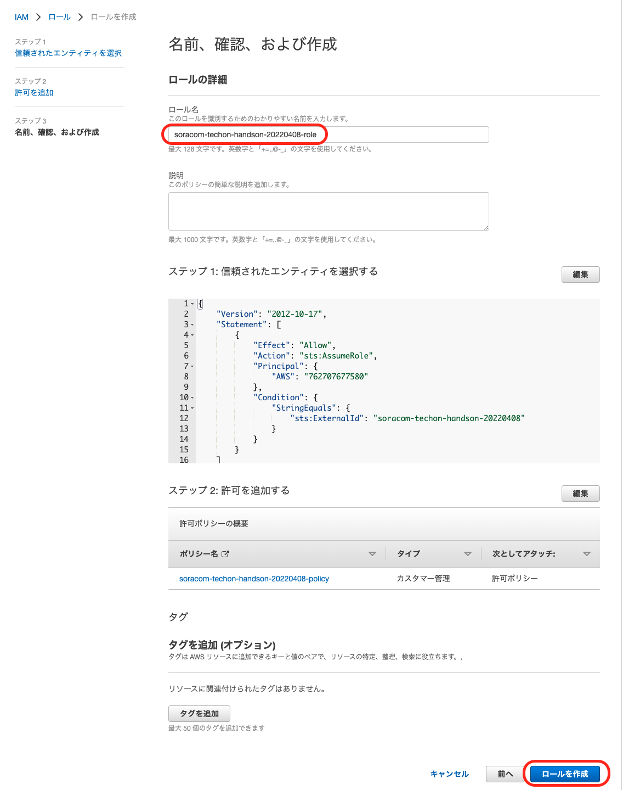Click the ロール名 input field
This screenshot has width=623, height=790.
329,135
